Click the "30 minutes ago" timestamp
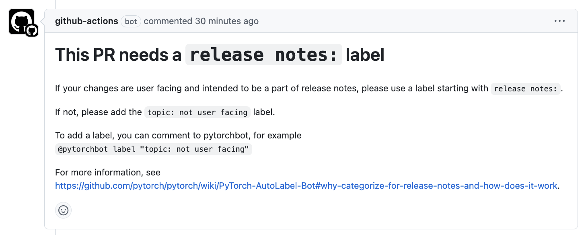The image size is (588, 235). click(x=227, y=21)
